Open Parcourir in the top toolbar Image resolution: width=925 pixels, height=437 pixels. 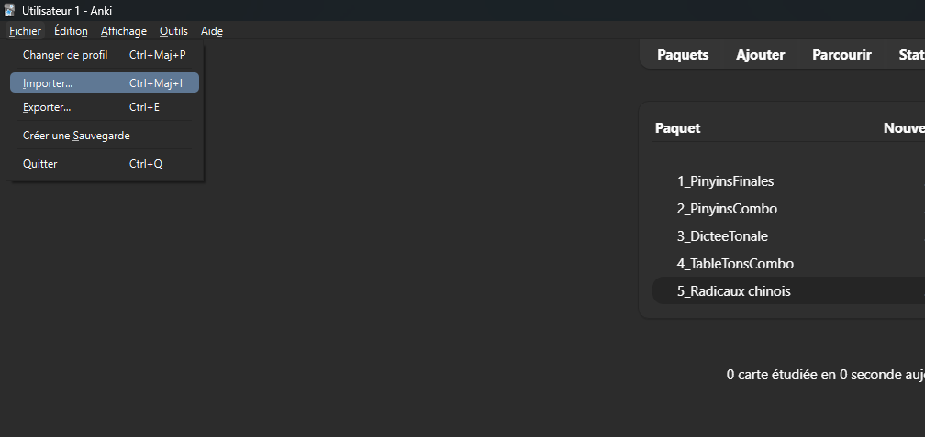841,55
